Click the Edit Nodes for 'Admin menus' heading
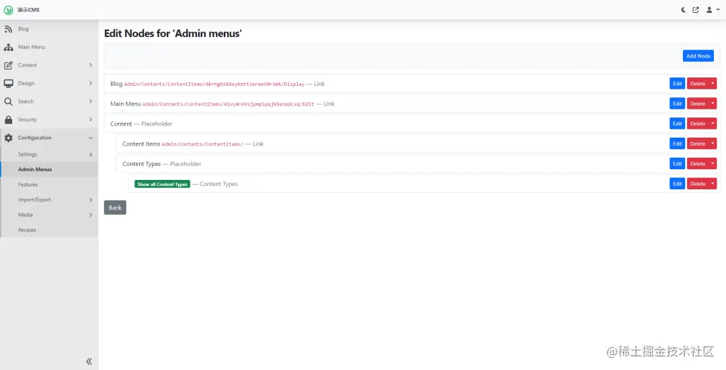726x370 pixels. (x=173, y=34)
